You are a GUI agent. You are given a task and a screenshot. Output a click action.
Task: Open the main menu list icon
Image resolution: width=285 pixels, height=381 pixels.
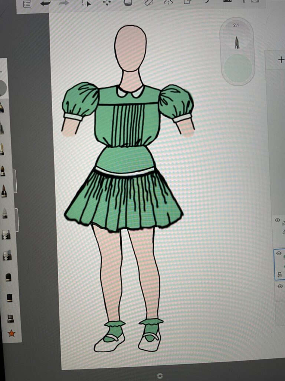click(27, 4)
